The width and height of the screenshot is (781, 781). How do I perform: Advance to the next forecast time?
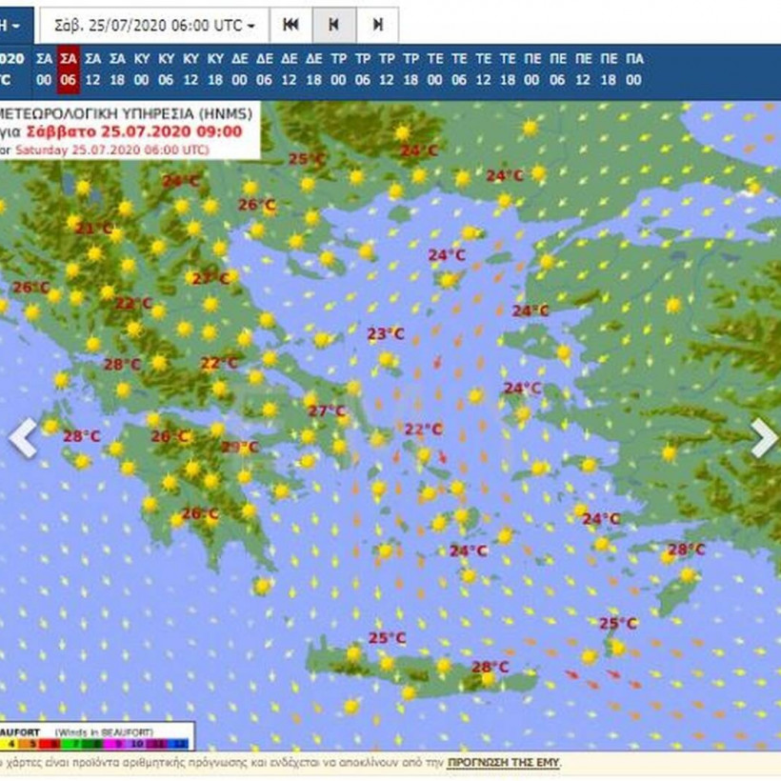(377, 25)
